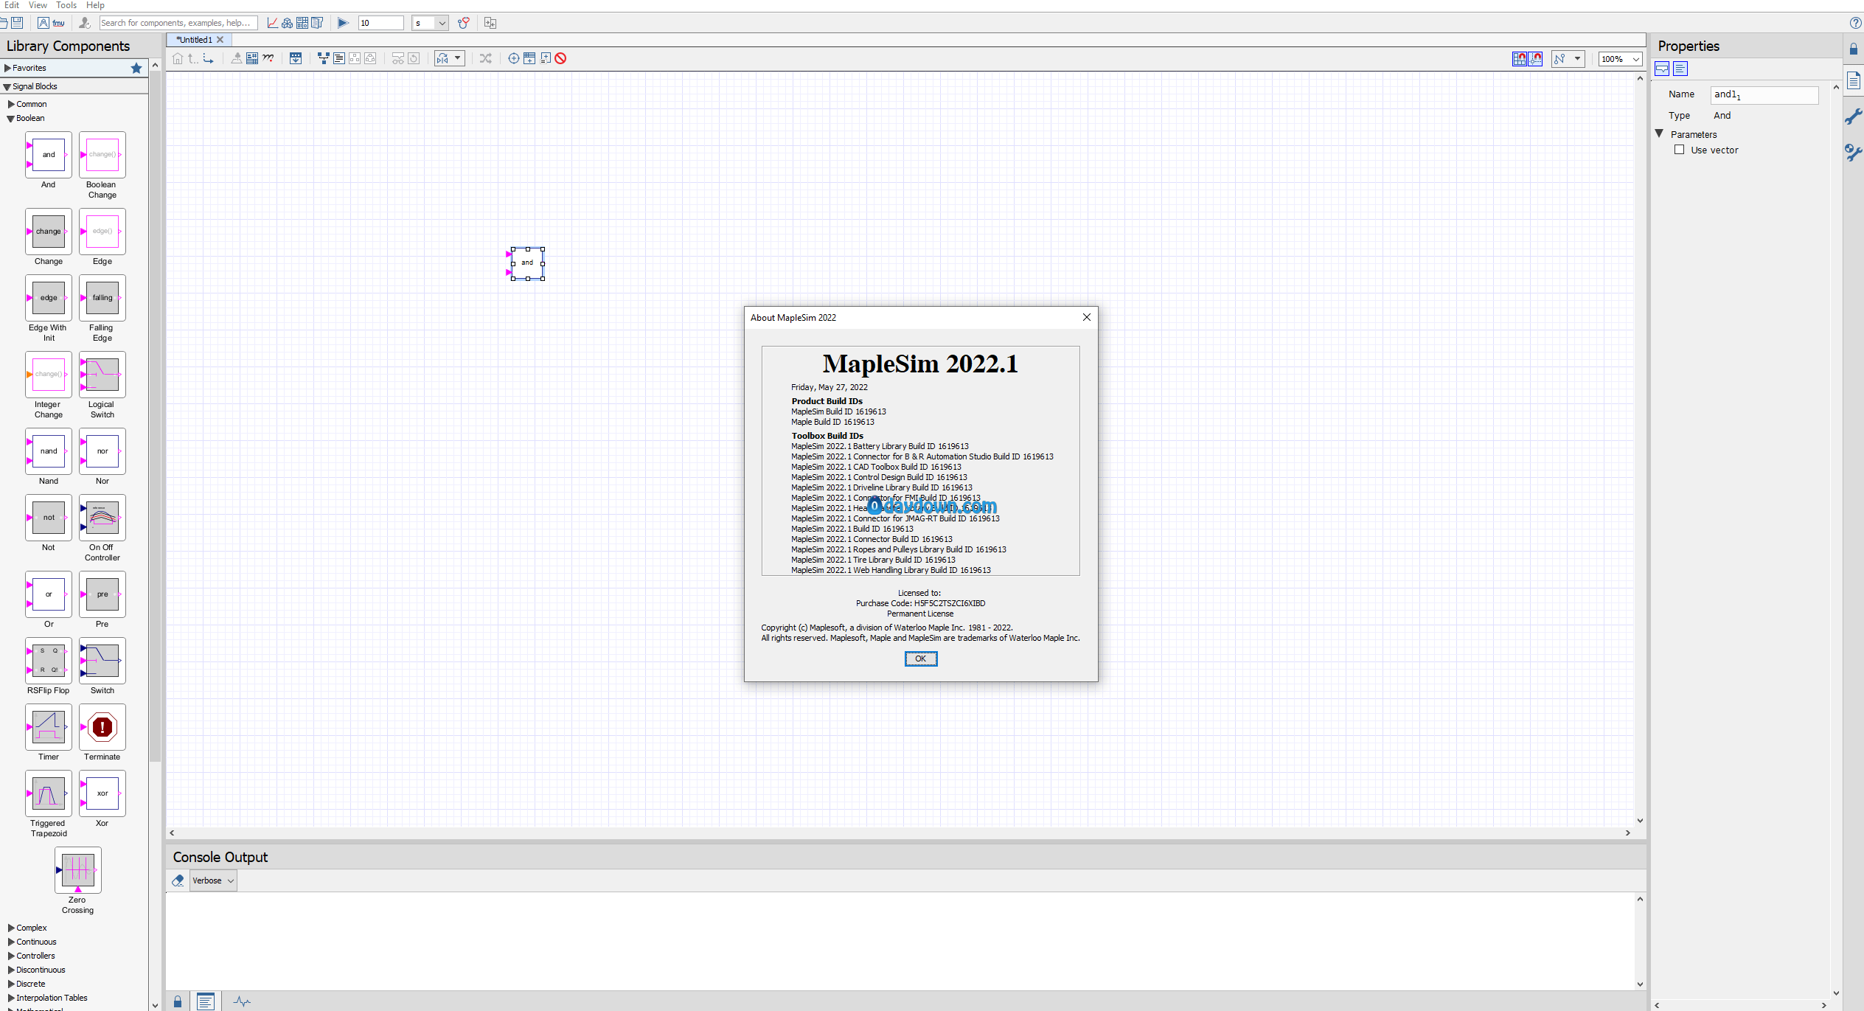Screen dimensions: 1864x1011
Task: Click the Terminate block icon in the library
Action: click(102, 727)
